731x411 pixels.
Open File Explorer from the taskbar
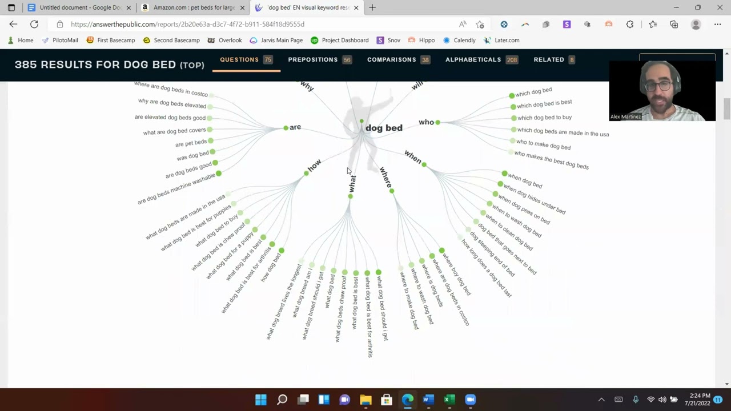point(365,400)
